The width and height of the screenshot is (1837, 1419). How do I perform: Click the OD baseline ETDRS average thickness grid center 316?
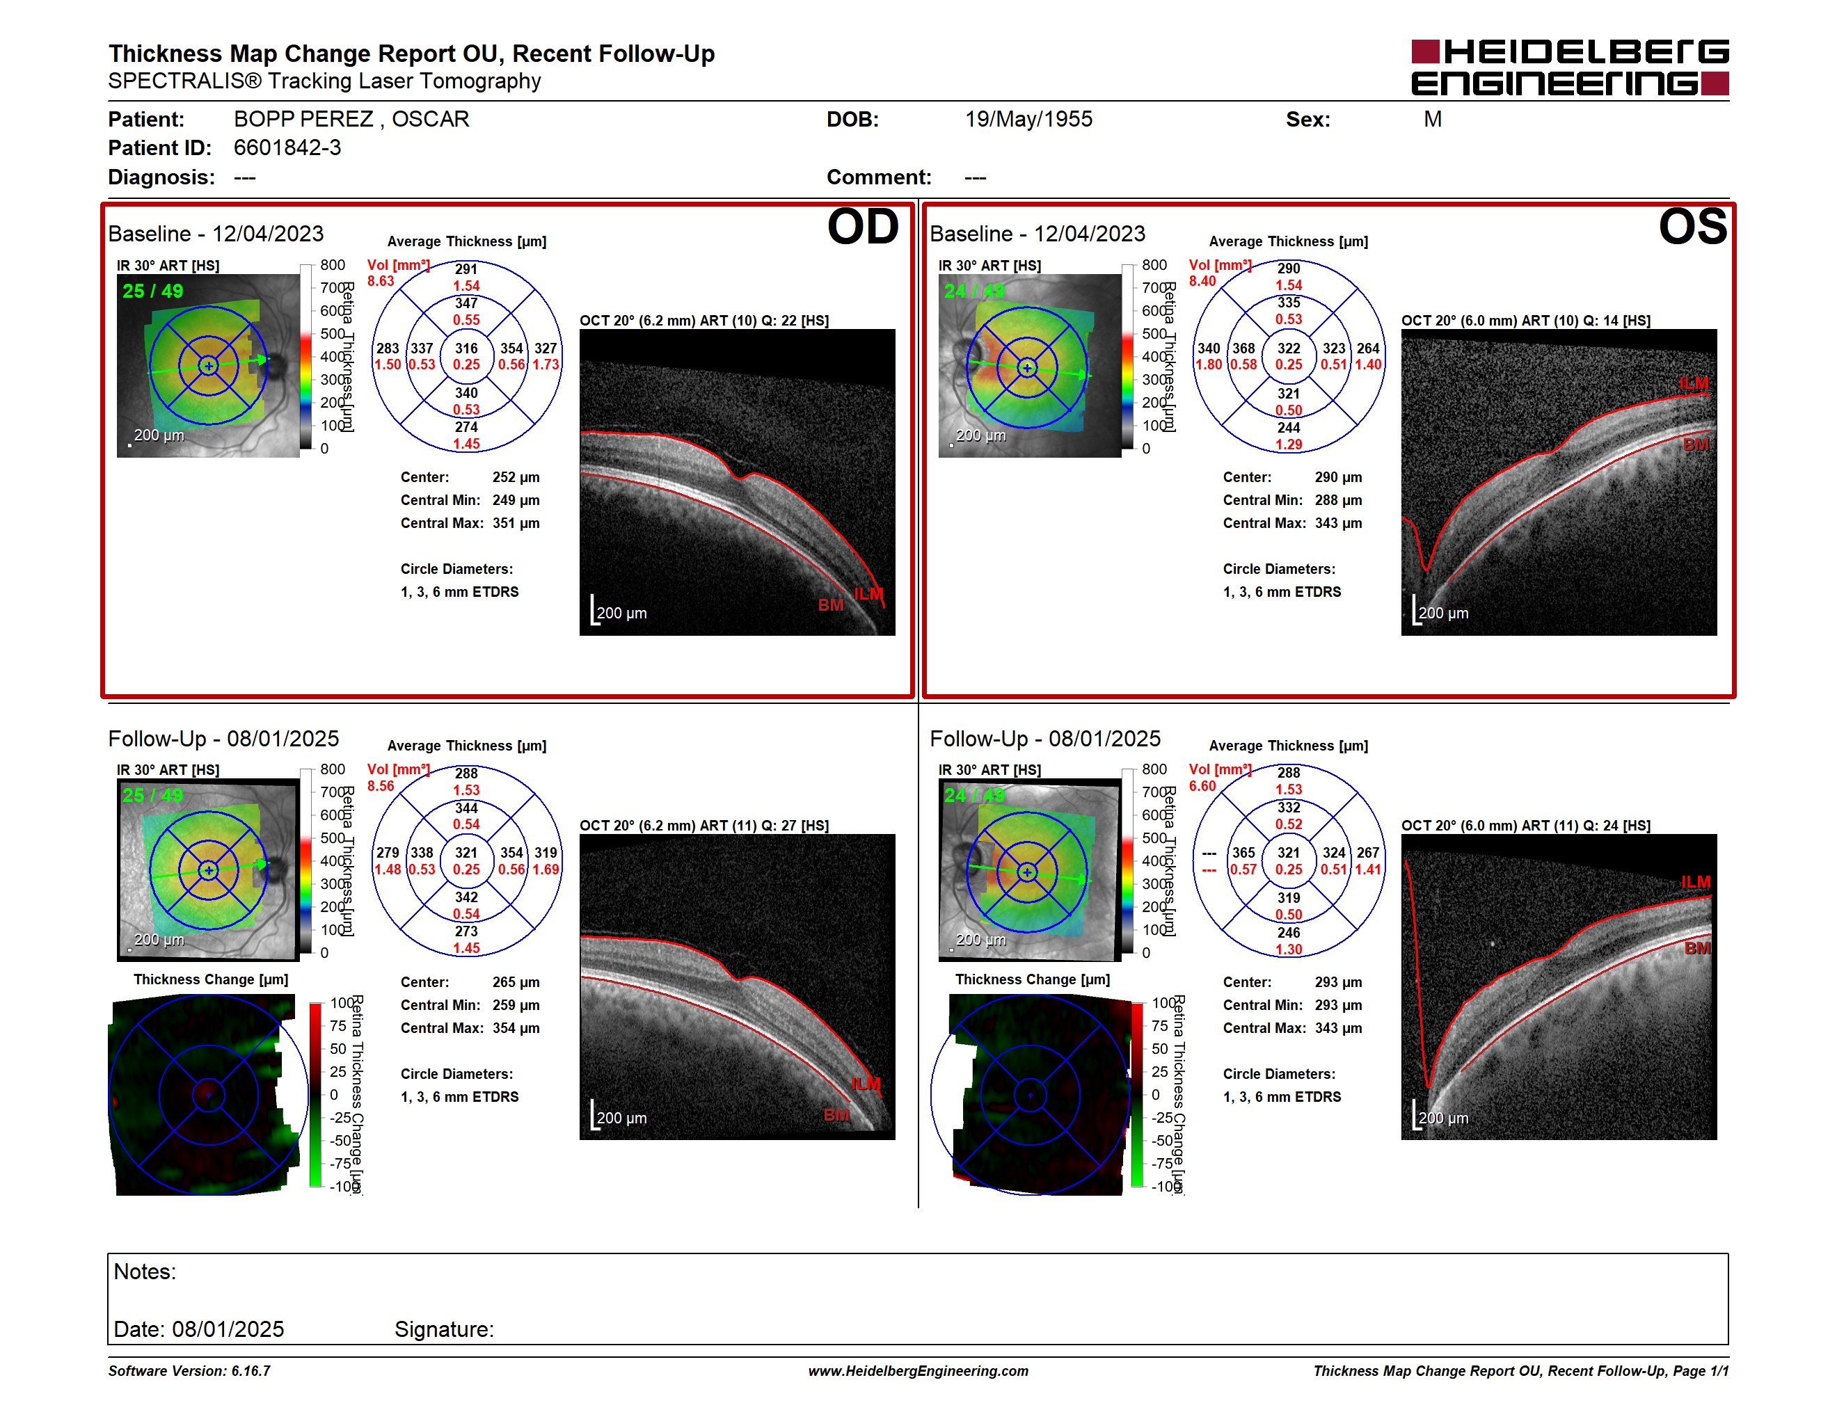point(466,348)
